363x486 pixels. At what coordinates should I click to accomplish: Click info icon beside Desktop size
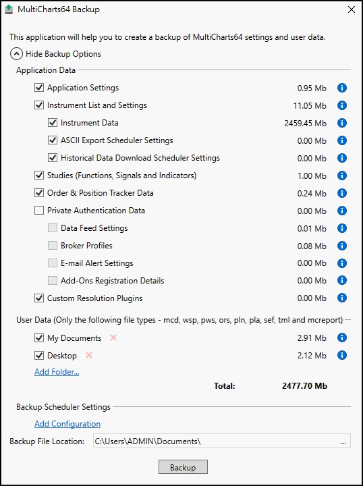click(341, 355)
